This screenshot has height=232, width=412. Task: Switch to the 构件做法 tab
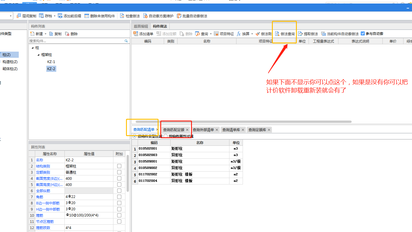(x=160, y=26)
